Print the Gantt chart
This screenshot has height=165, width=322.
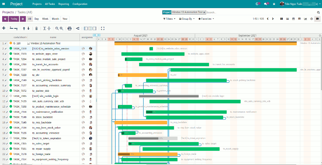[70, 28]
